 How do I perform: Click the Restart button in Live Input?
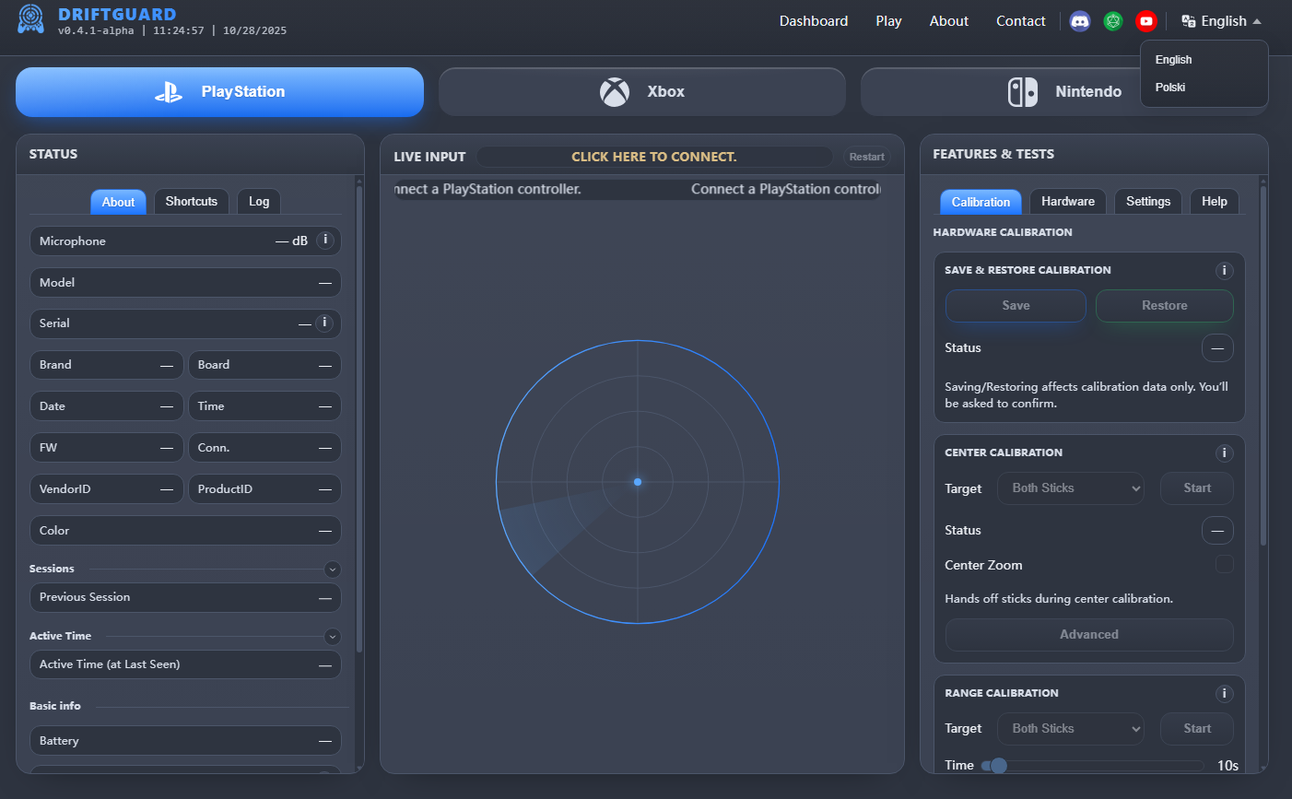point(866,158)
